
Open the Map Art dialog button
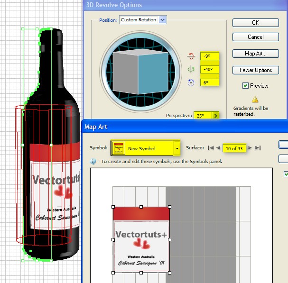click(x=255, y=54)
